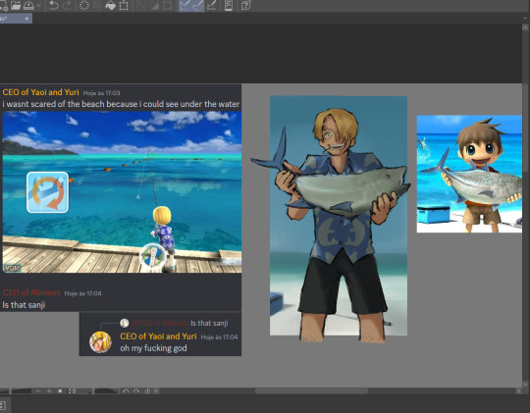This screenshot has width=530, height=413.
Task: Click the 'CEO of Minions' username text
Action: 31,292
